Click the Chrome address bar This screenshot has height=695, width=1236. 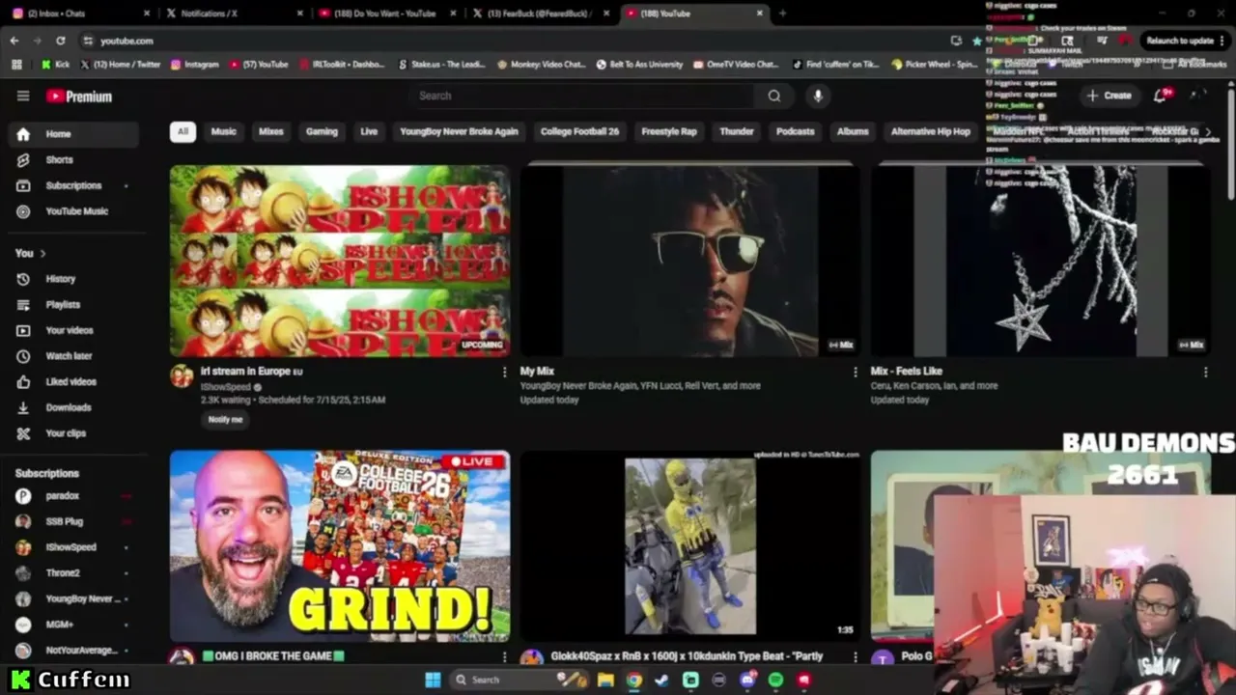512,41
